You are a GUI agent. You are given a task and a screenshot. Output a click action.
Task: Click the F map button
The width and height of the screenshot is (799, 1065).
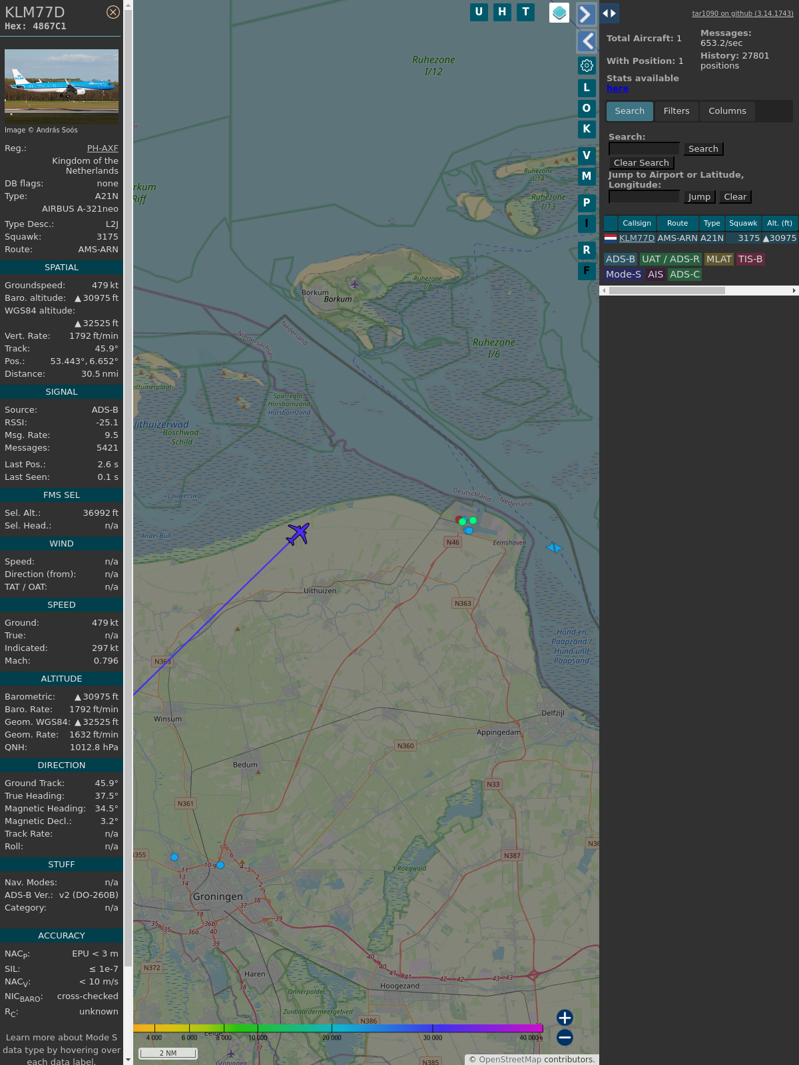587,271
